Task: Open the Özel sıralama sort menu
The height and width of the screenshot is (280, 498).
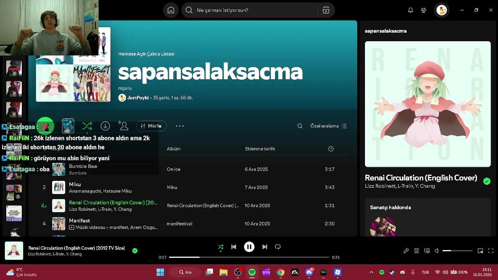Action: pyautogui.click(x=328, y=126)
